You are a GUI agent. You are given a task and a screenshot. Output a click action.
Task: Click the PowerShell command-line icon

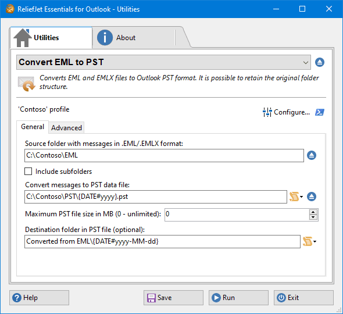click(x=319, y=112)
